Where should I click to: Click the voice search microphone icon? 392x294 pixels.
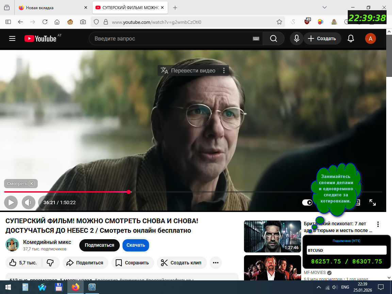coord(296,38)
